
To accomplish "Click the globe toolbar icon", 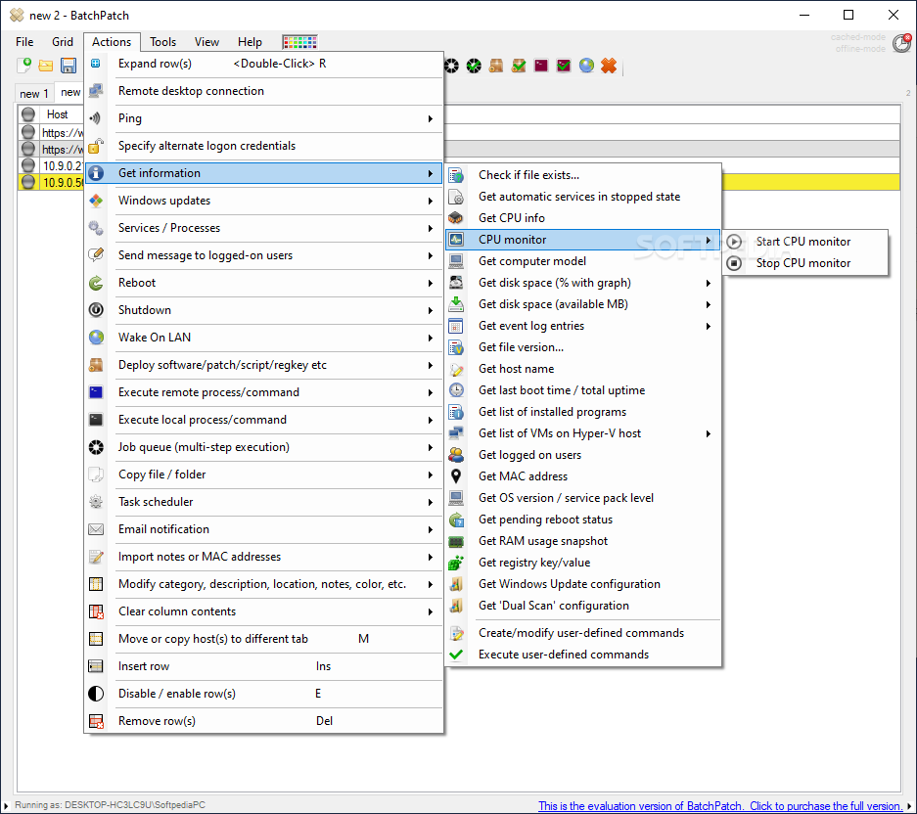I will pyautogui.click(x=586, y=66).
